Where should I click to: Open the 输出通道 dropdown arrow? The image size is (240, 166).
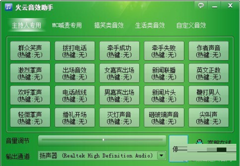click(x=161, y=156)
